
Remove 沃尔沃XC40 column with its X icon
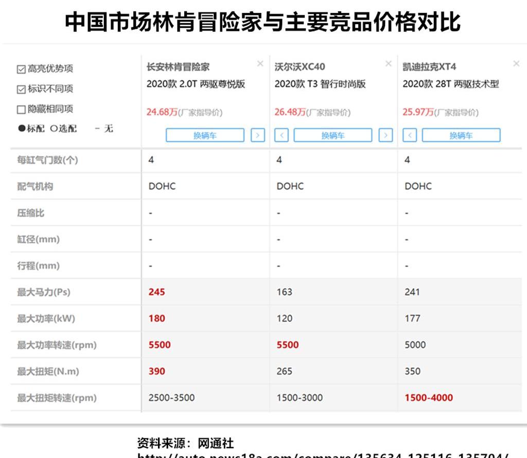coord(389,63)
